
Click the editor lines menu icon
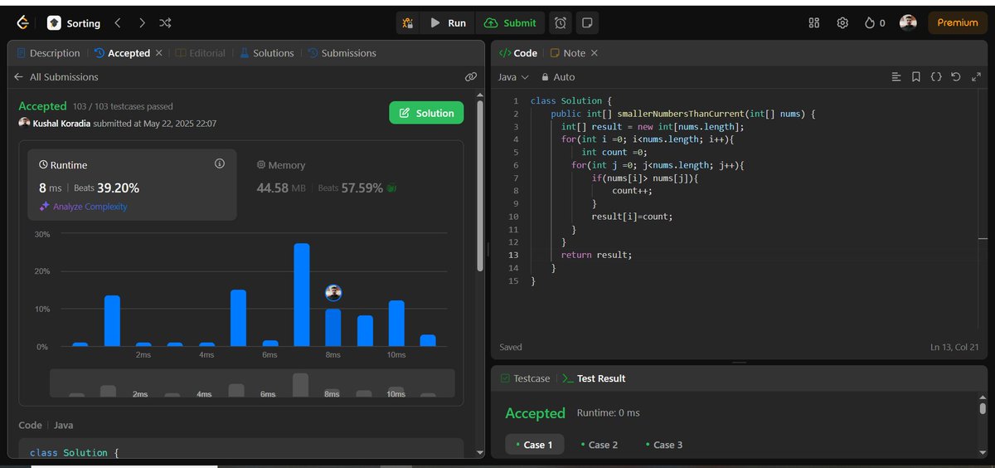[x=896, y=77]
